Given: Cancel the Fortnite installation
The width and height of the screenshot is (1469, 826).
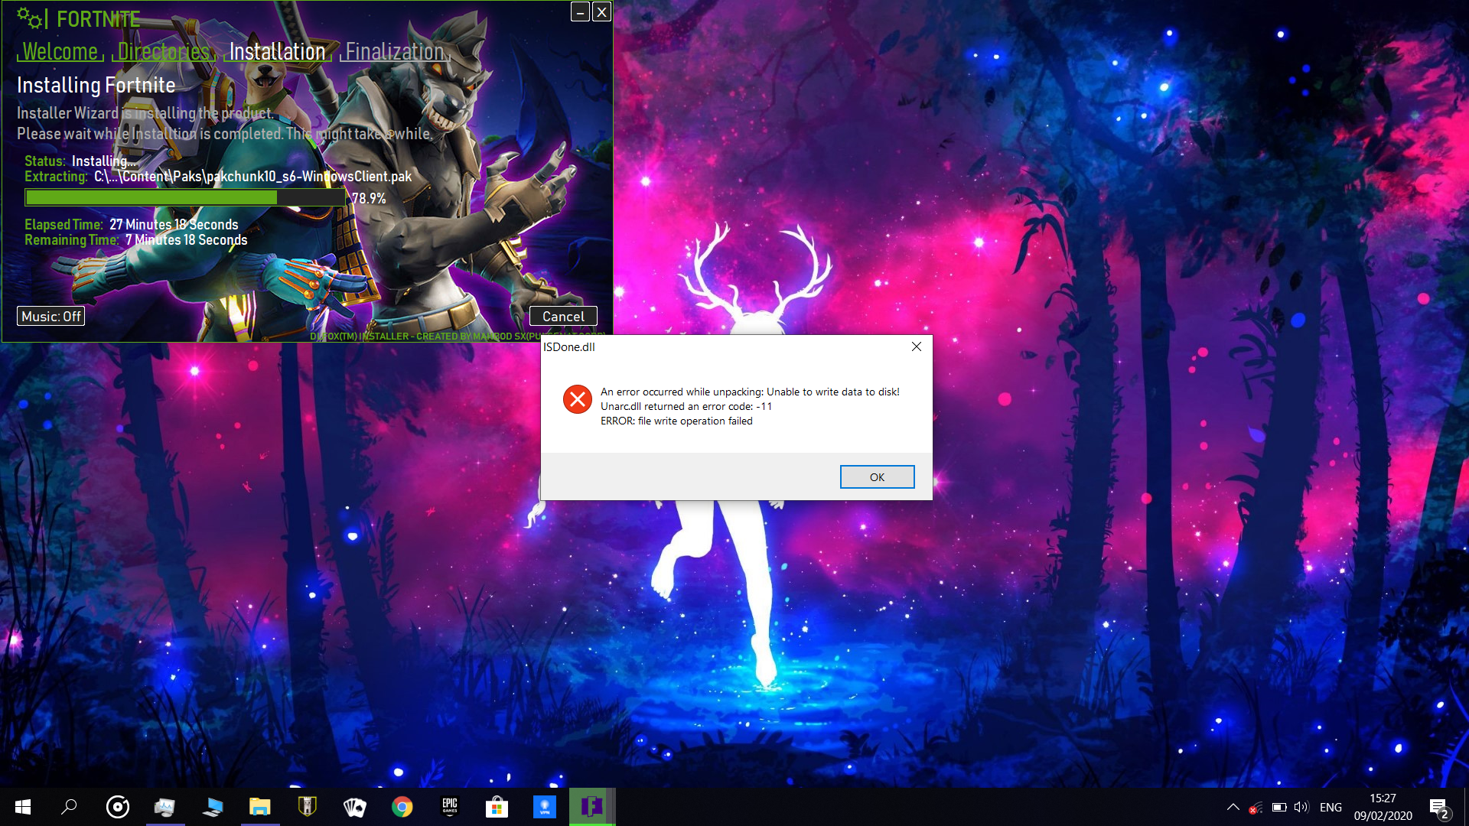Looking at the screenshot, I should coord(563,316).
